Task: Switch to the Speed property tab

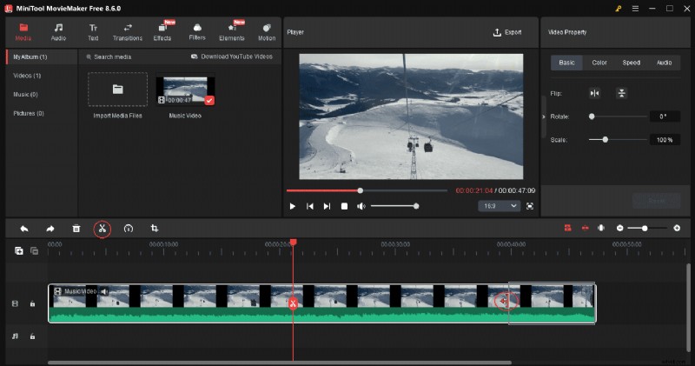Action: [632, 63]
